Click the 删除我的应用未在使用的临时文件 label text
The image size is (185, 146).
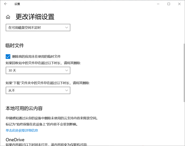(36, 56)
